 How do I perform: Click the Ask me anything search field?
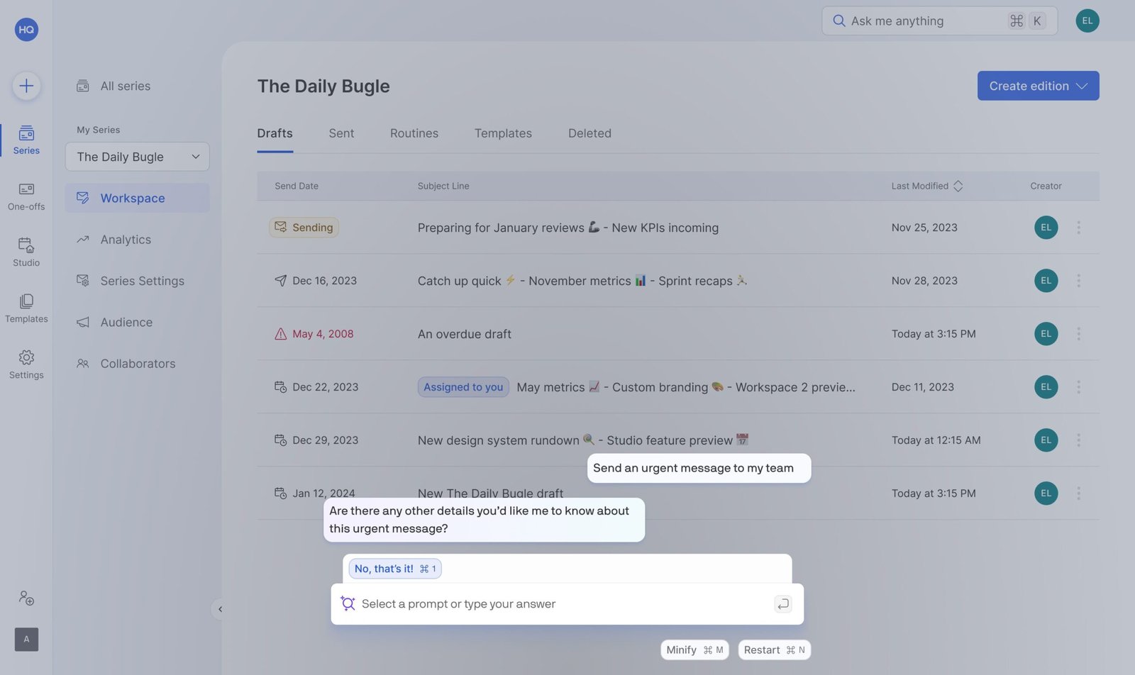click(939, 21)
